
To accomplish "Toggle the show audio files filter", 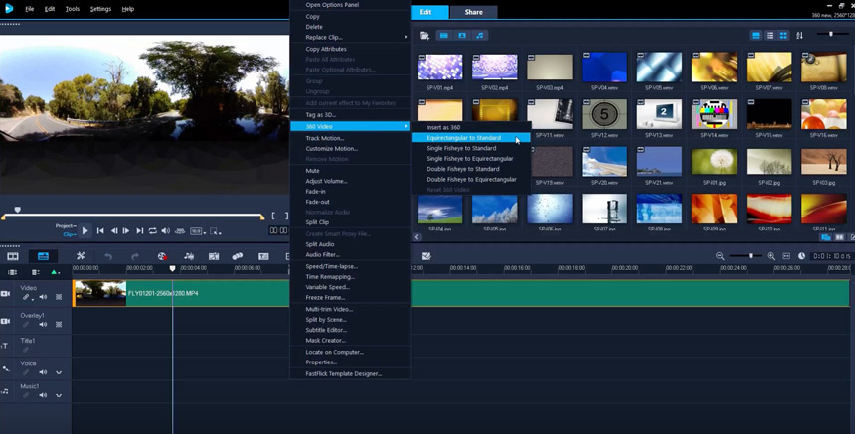I will 479,36.
